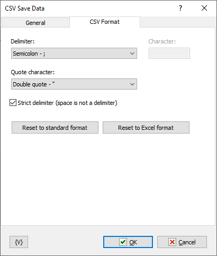Image resolution: width=217 pixels, height=256 pixels.
Task: Select the CSV Format tab
Action: point(105,22)
